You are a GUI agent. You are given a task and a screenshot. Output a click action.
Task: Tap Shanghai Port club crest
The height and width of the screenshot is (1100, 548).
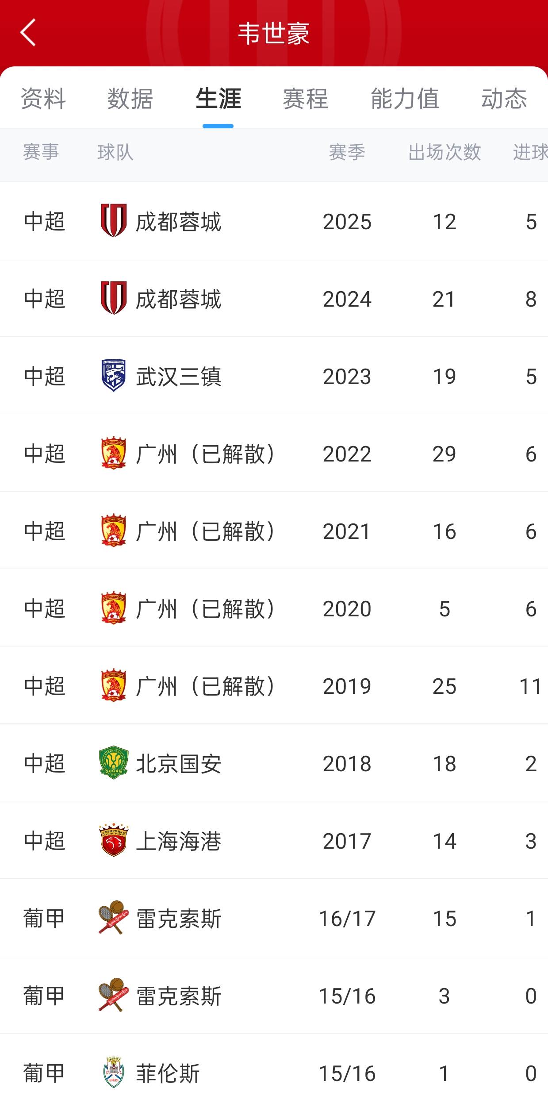click(114, 840)
